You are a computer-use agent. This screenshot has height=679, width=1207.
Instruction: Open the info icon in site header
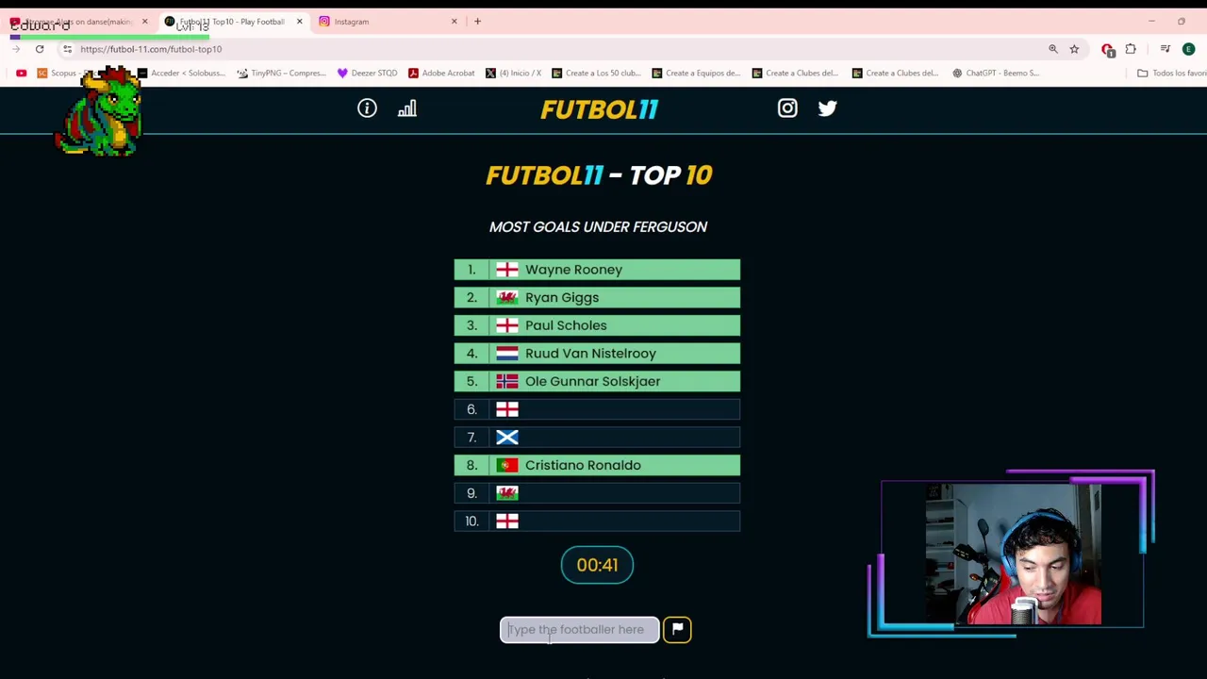tap(367, 108)
